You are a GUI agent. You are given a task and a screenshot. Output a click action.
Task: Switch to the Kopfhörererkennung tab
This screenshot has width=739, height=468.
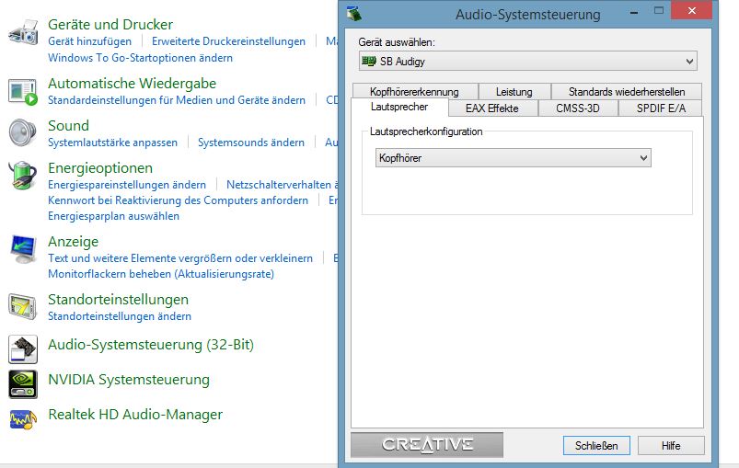[x=414, y=91]
